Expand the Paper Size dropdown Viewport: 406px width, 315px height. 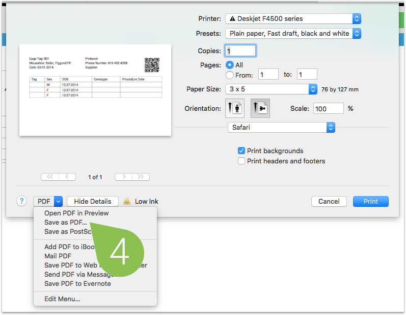click(272, 89)
